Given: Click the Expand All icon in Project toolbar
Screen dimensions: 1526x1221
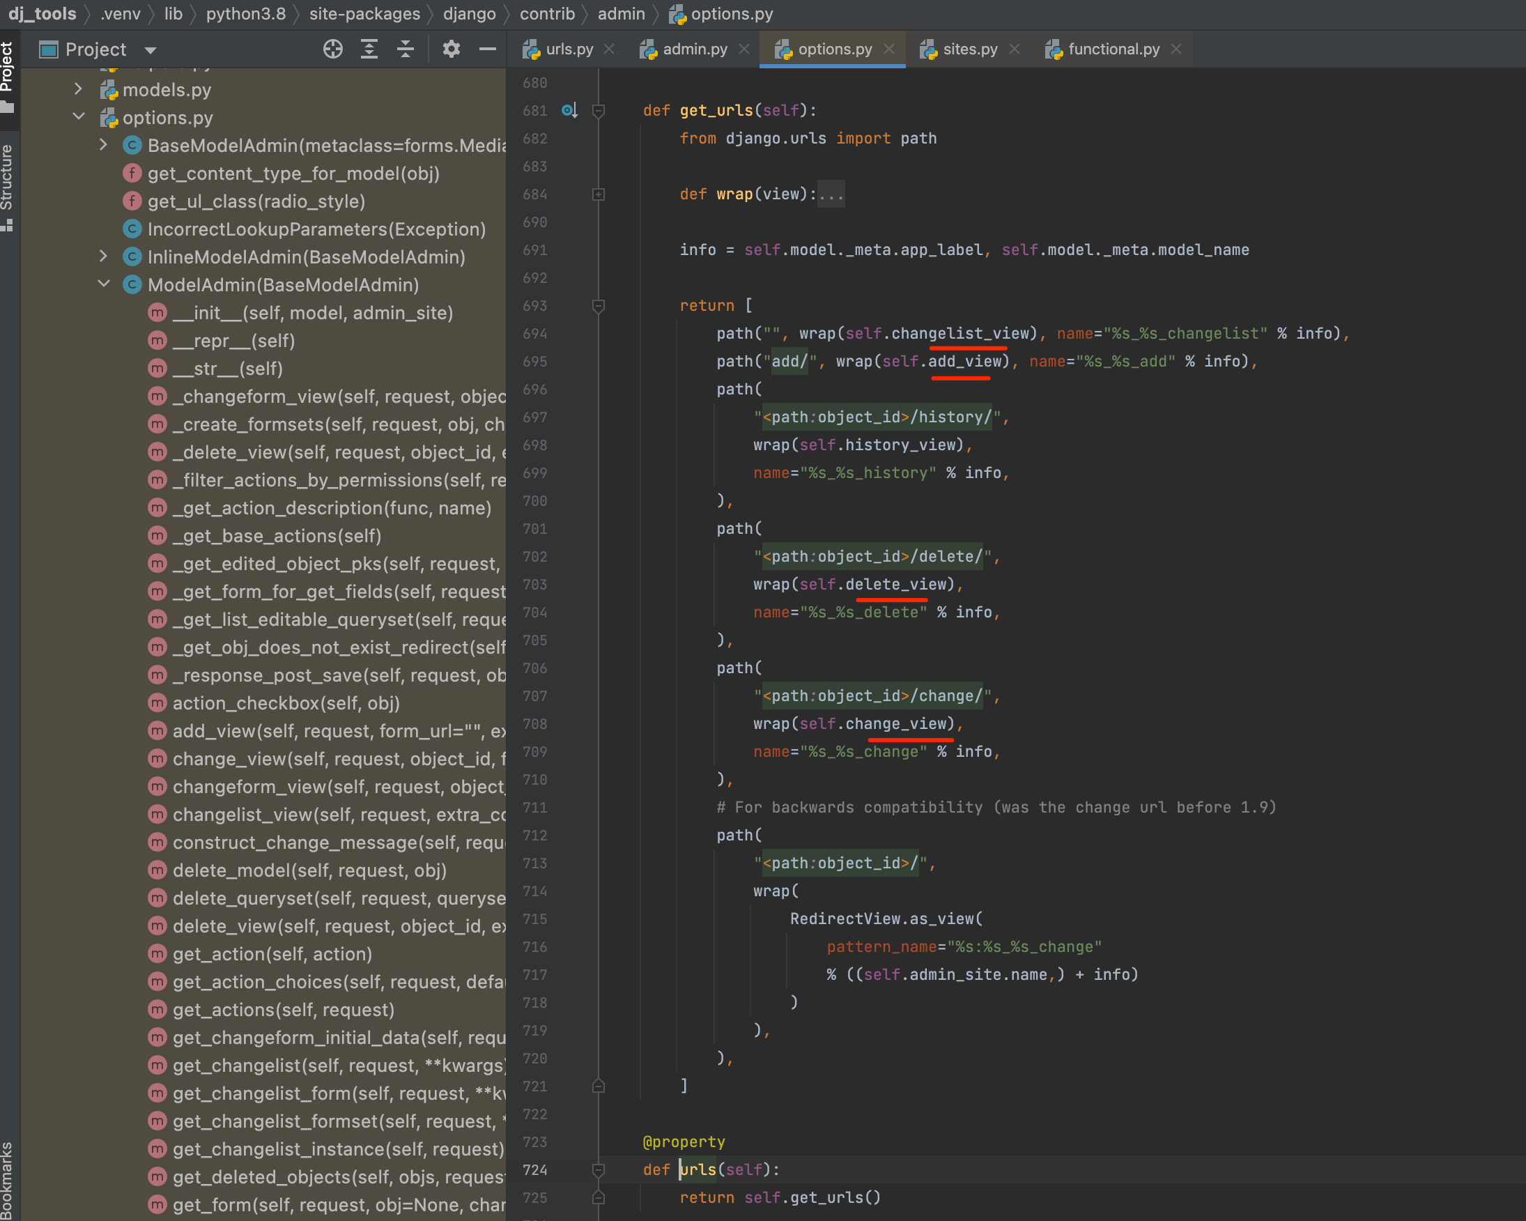Looking at the screenshot, I should point(369,49).
